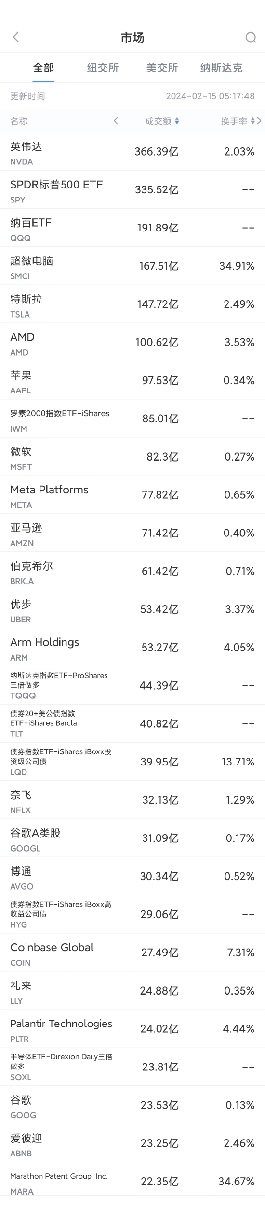Click the right chevron after 换手率 header
The image size is (265, 1227).
(x=259, y=121)
